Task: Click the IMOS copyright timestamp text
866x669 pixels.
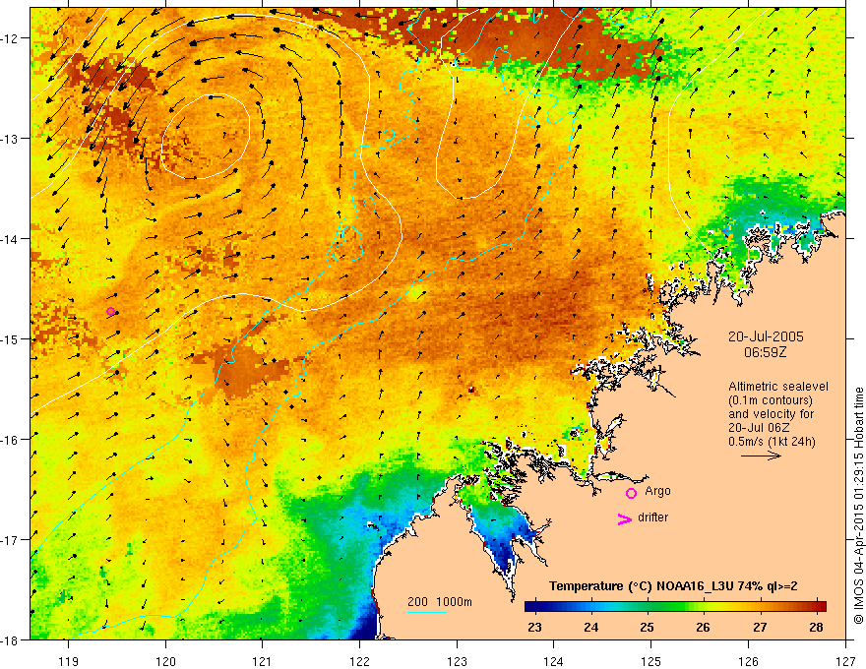Action: 858,505
